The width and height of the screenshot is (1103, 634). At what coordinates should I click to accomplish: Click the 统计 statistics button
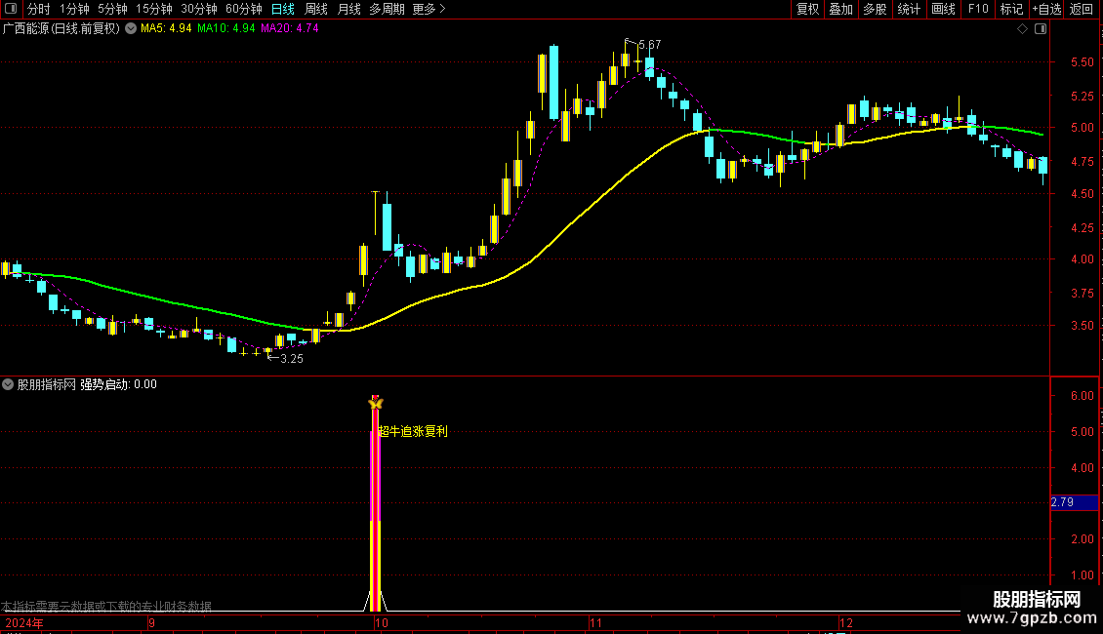[909, 9]
